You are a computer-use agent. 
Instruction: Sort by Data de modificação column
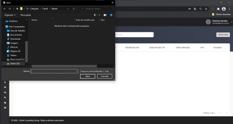pyautogui.click(x=85, y=20)
